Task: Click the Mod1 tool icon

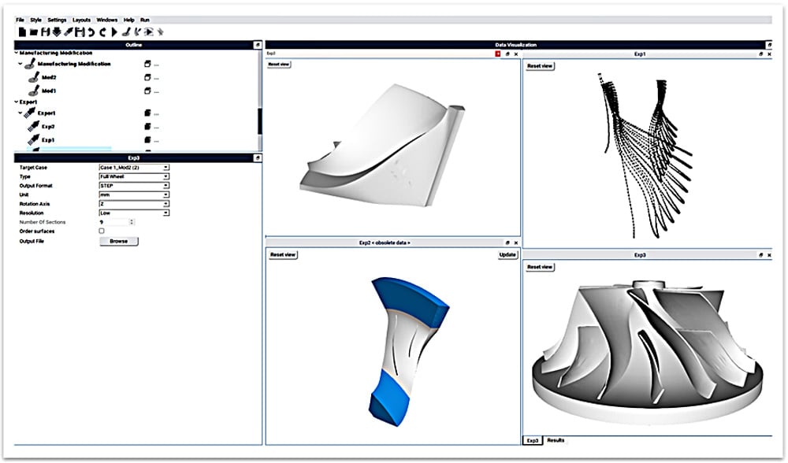Action: tap(34, 91)
